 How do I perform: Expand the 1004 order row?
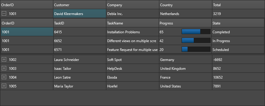point(4,77)
